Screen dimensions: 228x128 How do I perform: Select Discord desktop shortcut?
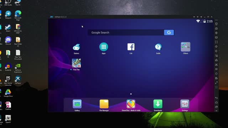coord(8,41)
